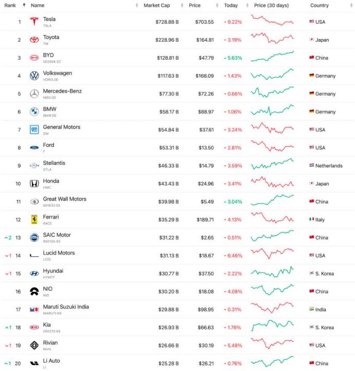Open the Mercedes-Benz company link

[x=62, y=91]
